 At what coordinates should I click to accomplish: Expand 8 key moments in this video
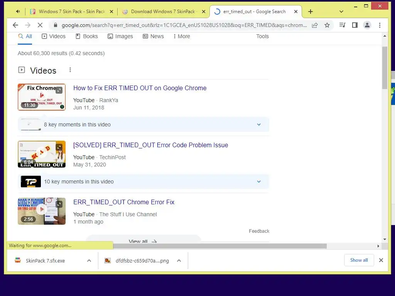coord(143,124)
